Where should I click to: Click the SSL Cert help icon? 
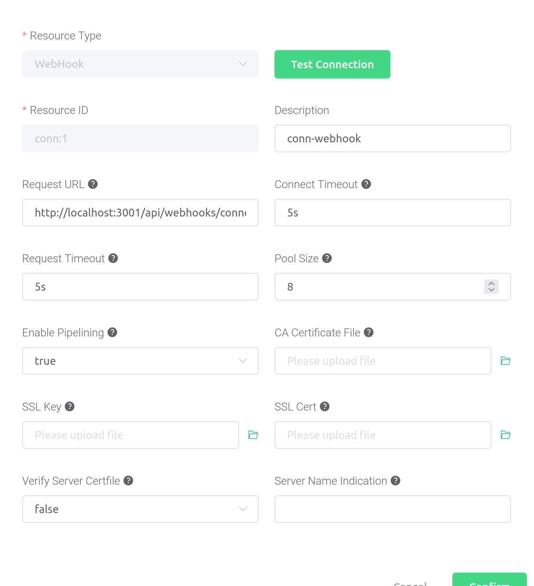click(x=324, y=406)
